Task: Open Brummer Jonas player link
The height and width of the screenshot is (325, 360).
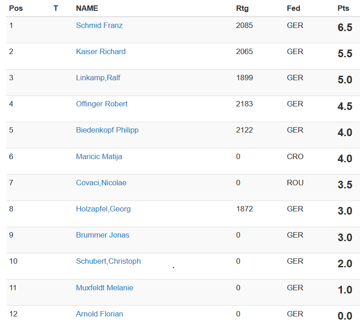Action: [x=102, y=235]
